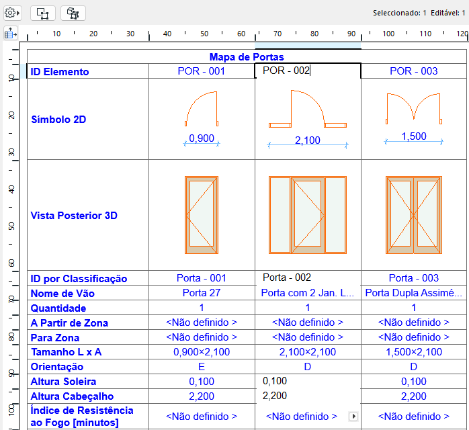469x430 pixels.
Task: Click the select in 3D view icon
Action: [73, 13]
